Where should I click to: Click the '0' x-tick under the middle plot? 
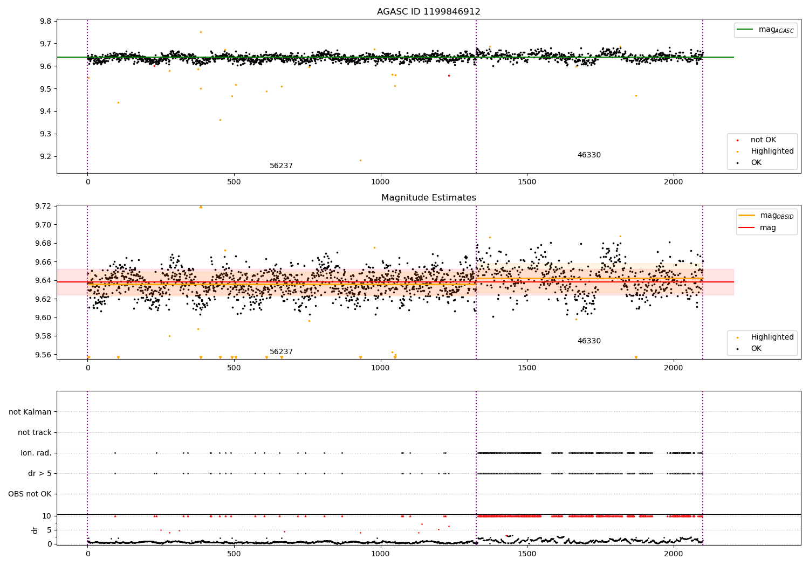pyautogui.click(x=87, y=368)
